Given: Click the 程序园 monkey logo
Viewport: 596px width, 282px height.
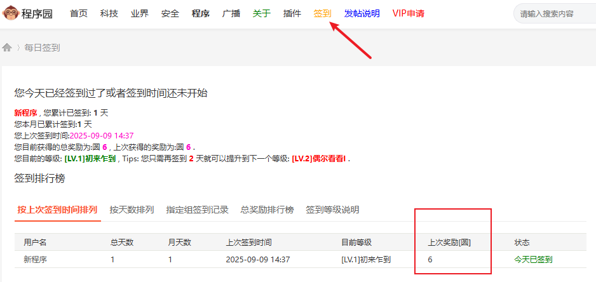Looking at the screenshot, I should (28, 13).
